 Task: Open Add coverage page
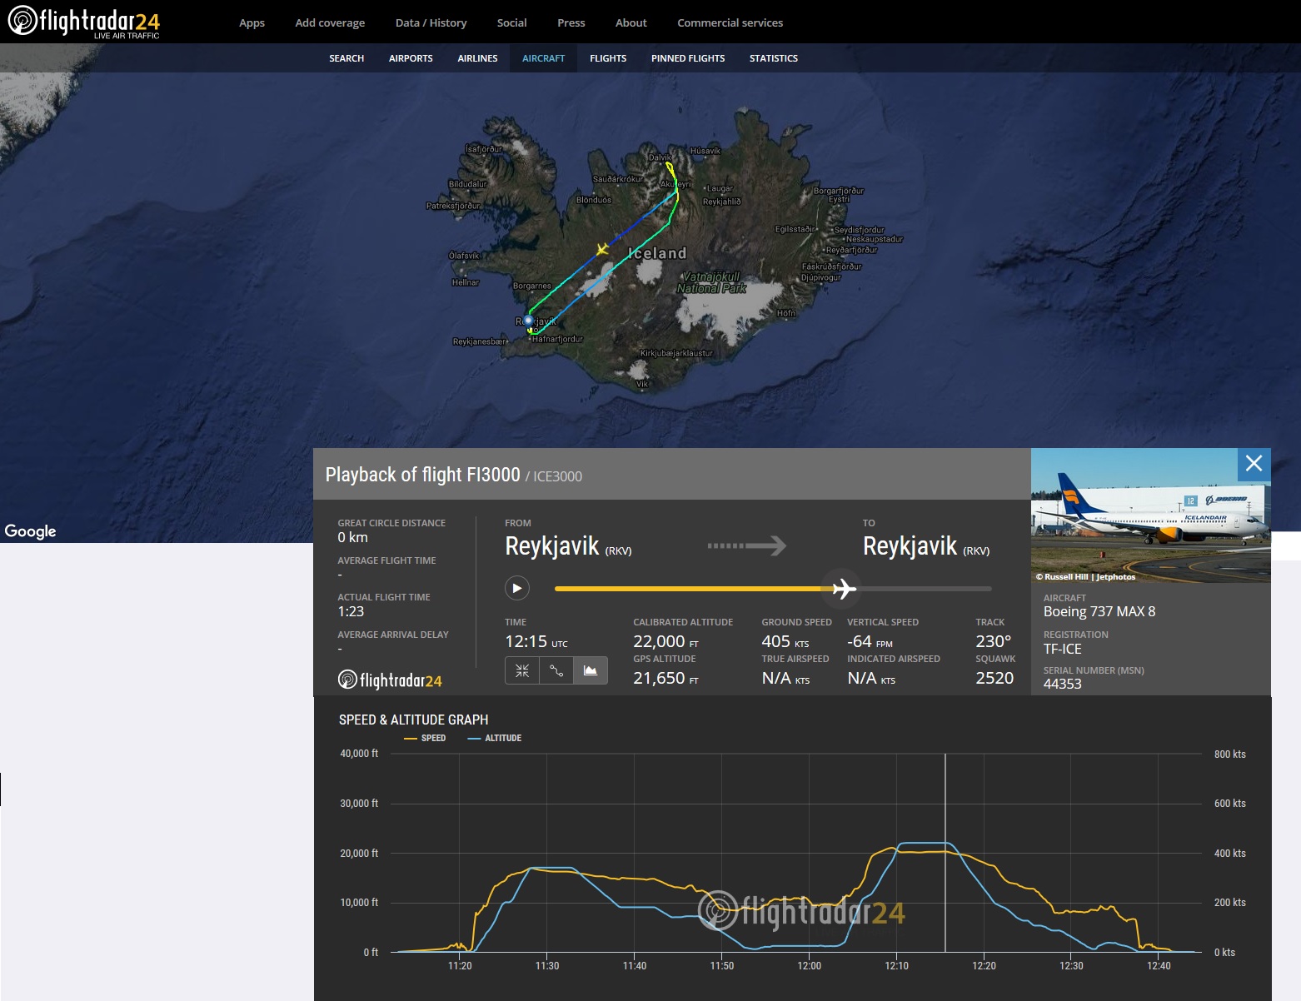[330, 22]
